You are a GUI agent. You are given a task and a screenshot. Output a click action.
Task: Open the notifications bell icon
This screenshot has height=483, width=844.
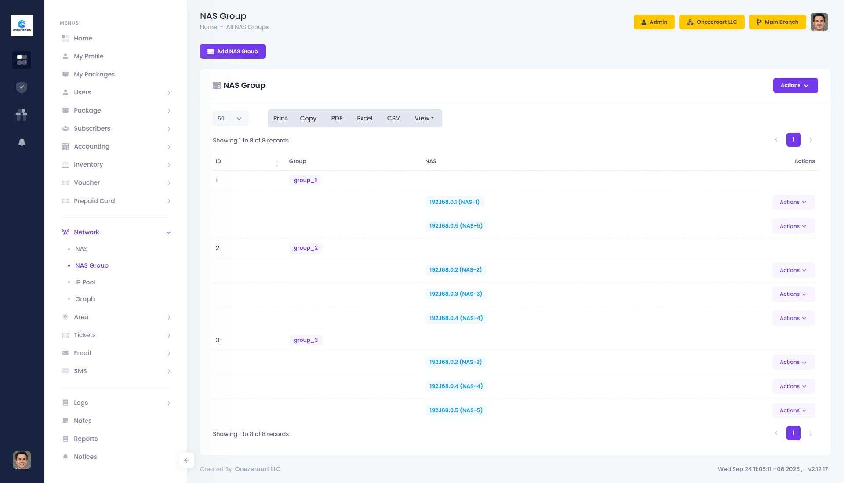[x=22, y=142]
